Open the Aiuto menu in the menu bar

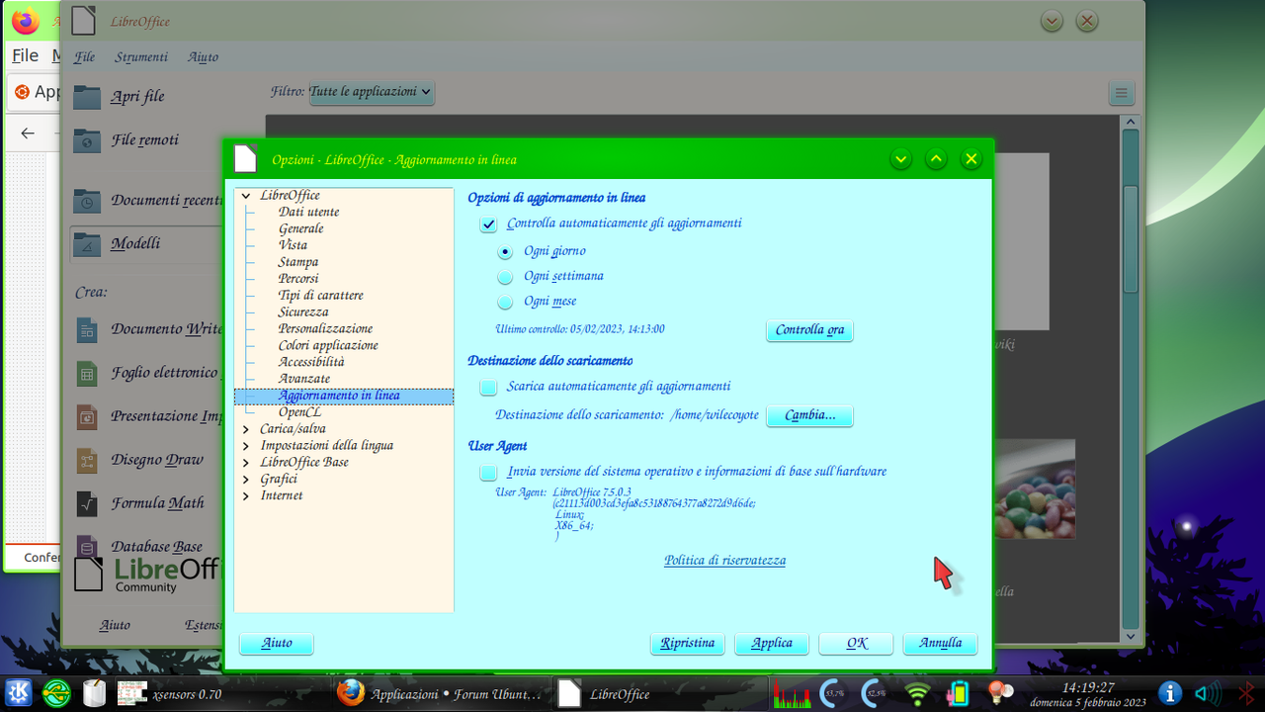click(203, 57)
